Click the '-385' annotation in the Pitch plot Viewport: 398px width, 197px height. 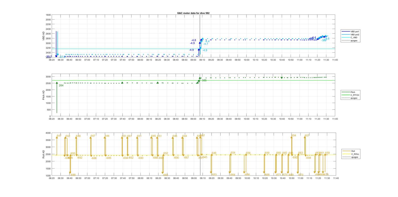click(204, 80)
